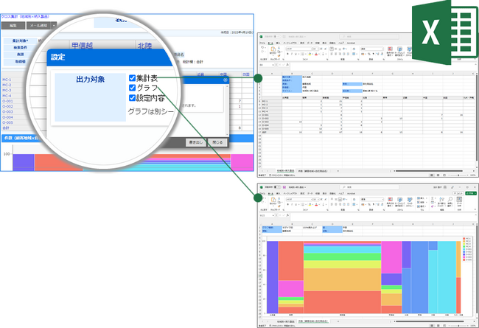Click Font Color icon in lower Excel ribbon
This screenshot has height=328, width=479.
point(316,204)
